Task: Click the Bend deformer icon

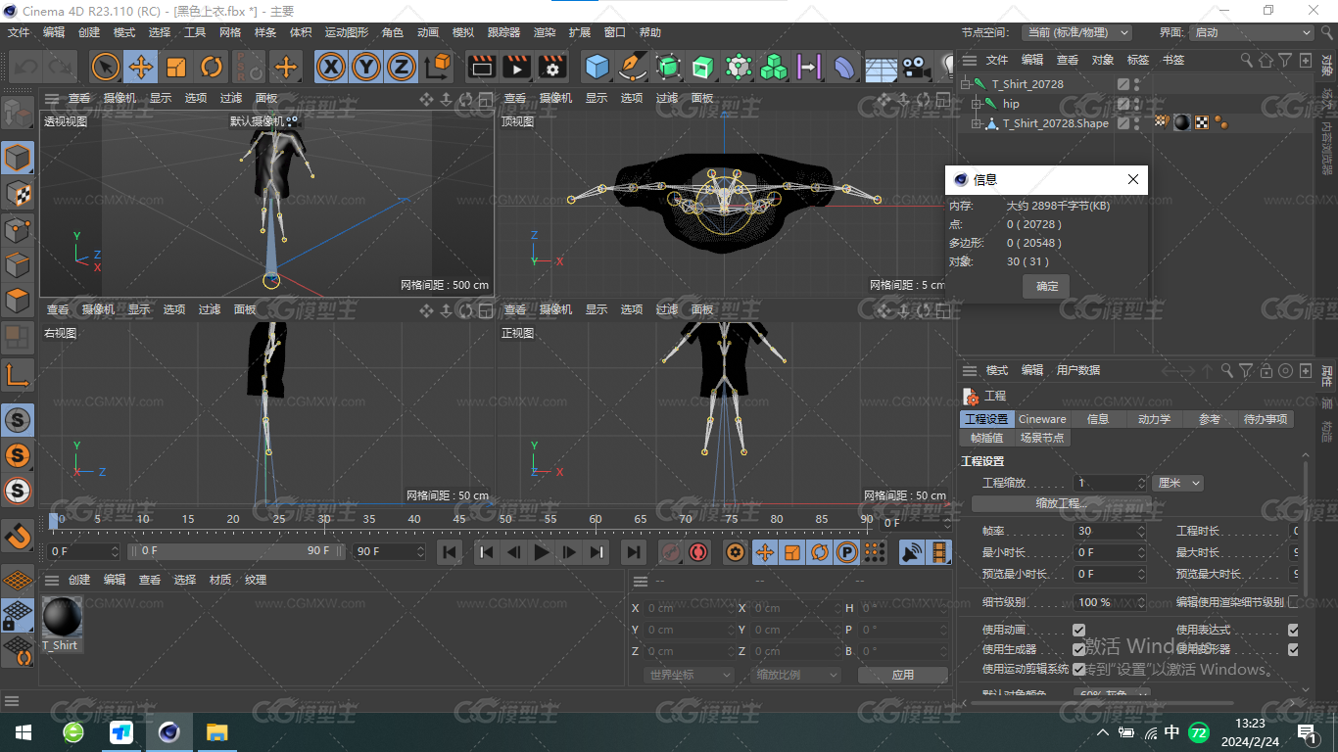Action: coord(844,67)
